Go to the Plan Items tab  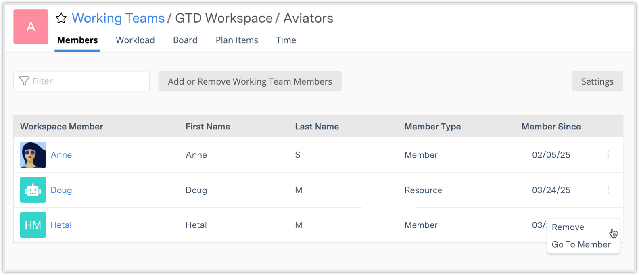tap(237, 40)
